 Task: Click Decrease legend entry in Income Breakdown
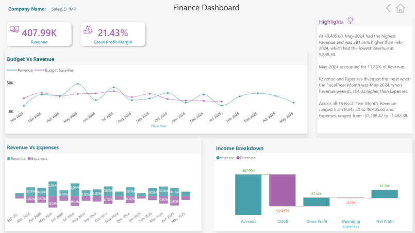tap(246, 158)
